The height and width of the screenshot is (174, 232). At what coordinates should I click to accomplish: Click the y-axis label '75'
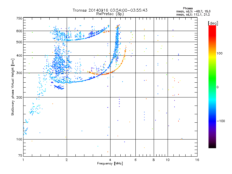coord(20,155)
